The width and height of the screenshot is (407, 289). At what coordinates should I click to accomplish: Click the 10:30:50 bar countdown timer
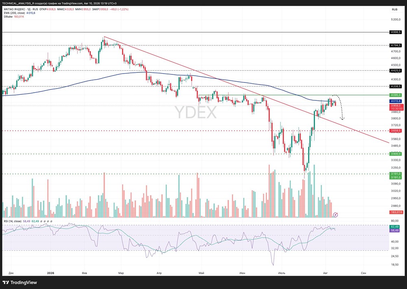(x=396, y=109)
